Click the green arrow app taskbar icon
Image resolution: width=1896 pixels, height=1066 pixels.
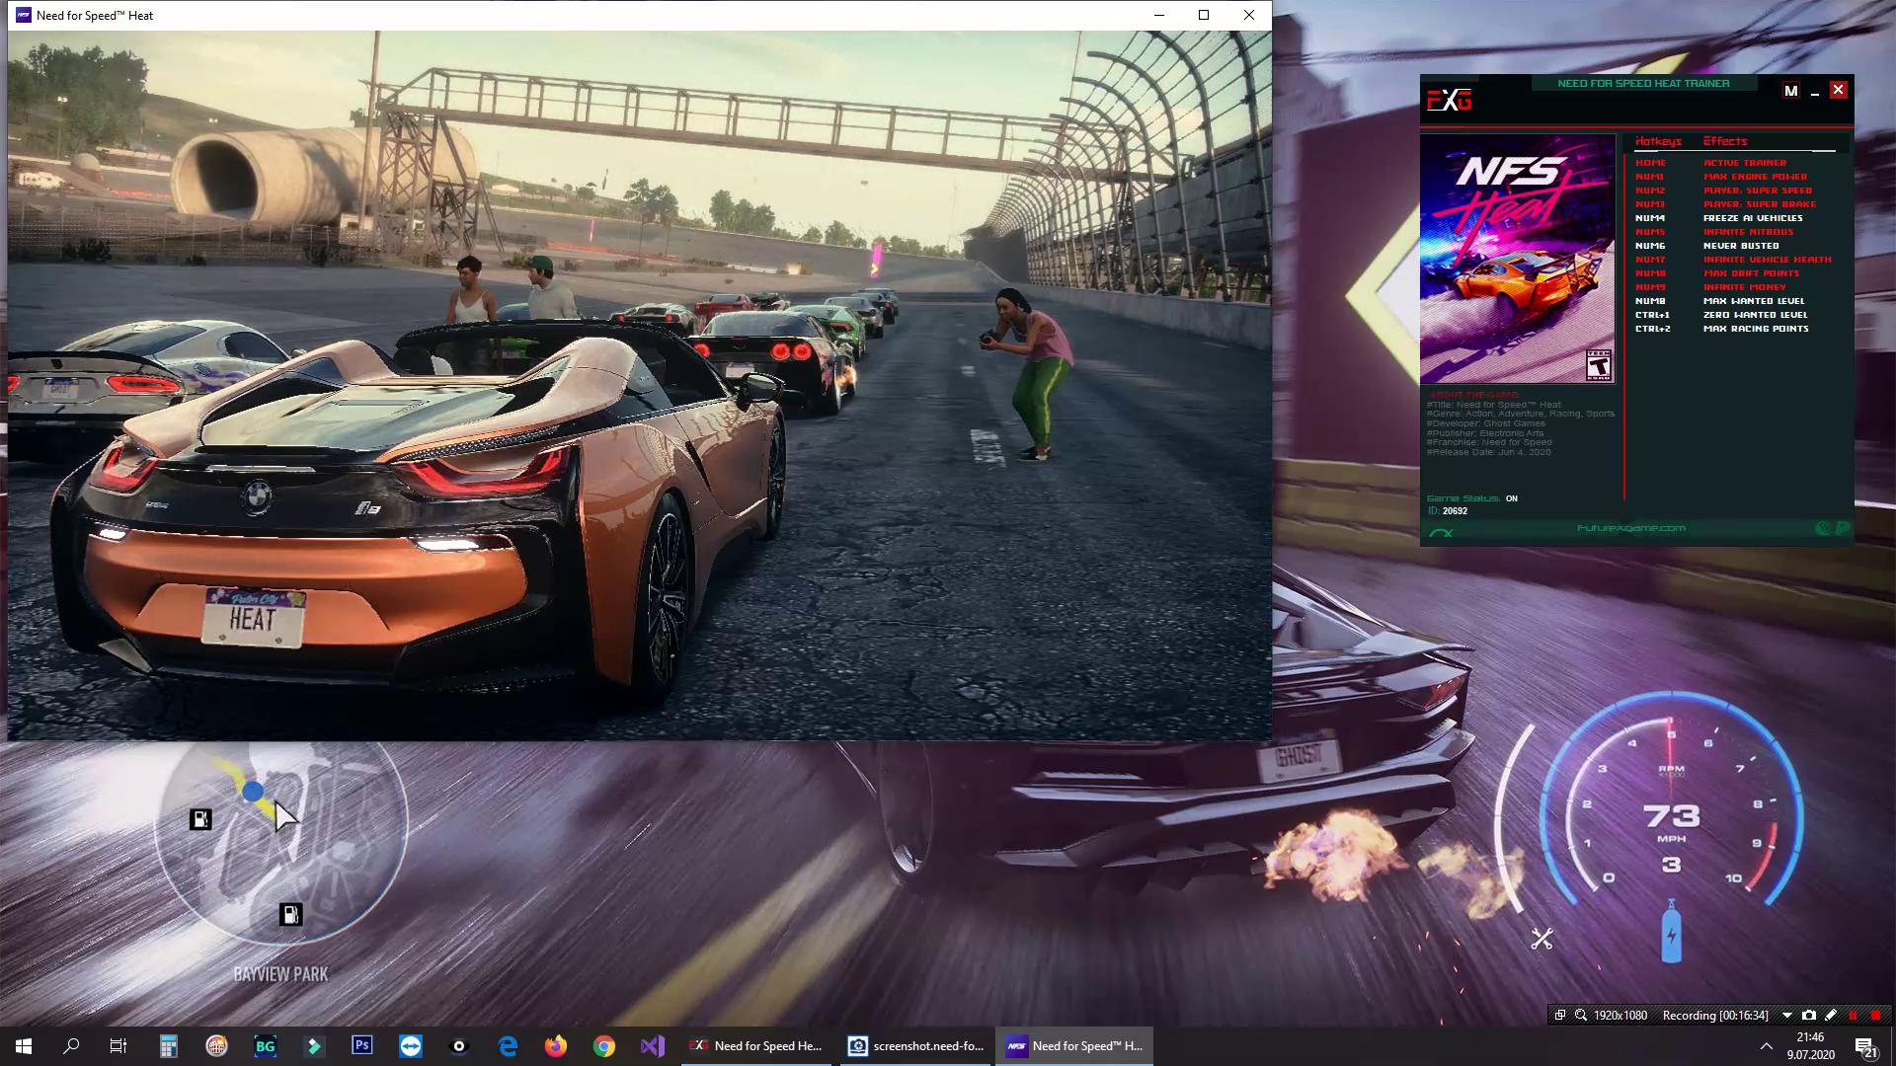pyautogui.click(x=313, y=1046)
